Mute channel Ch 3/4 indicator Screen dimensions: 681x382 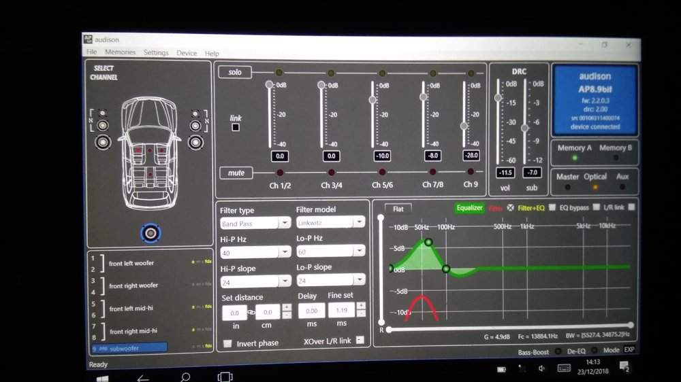pos(332,173)
